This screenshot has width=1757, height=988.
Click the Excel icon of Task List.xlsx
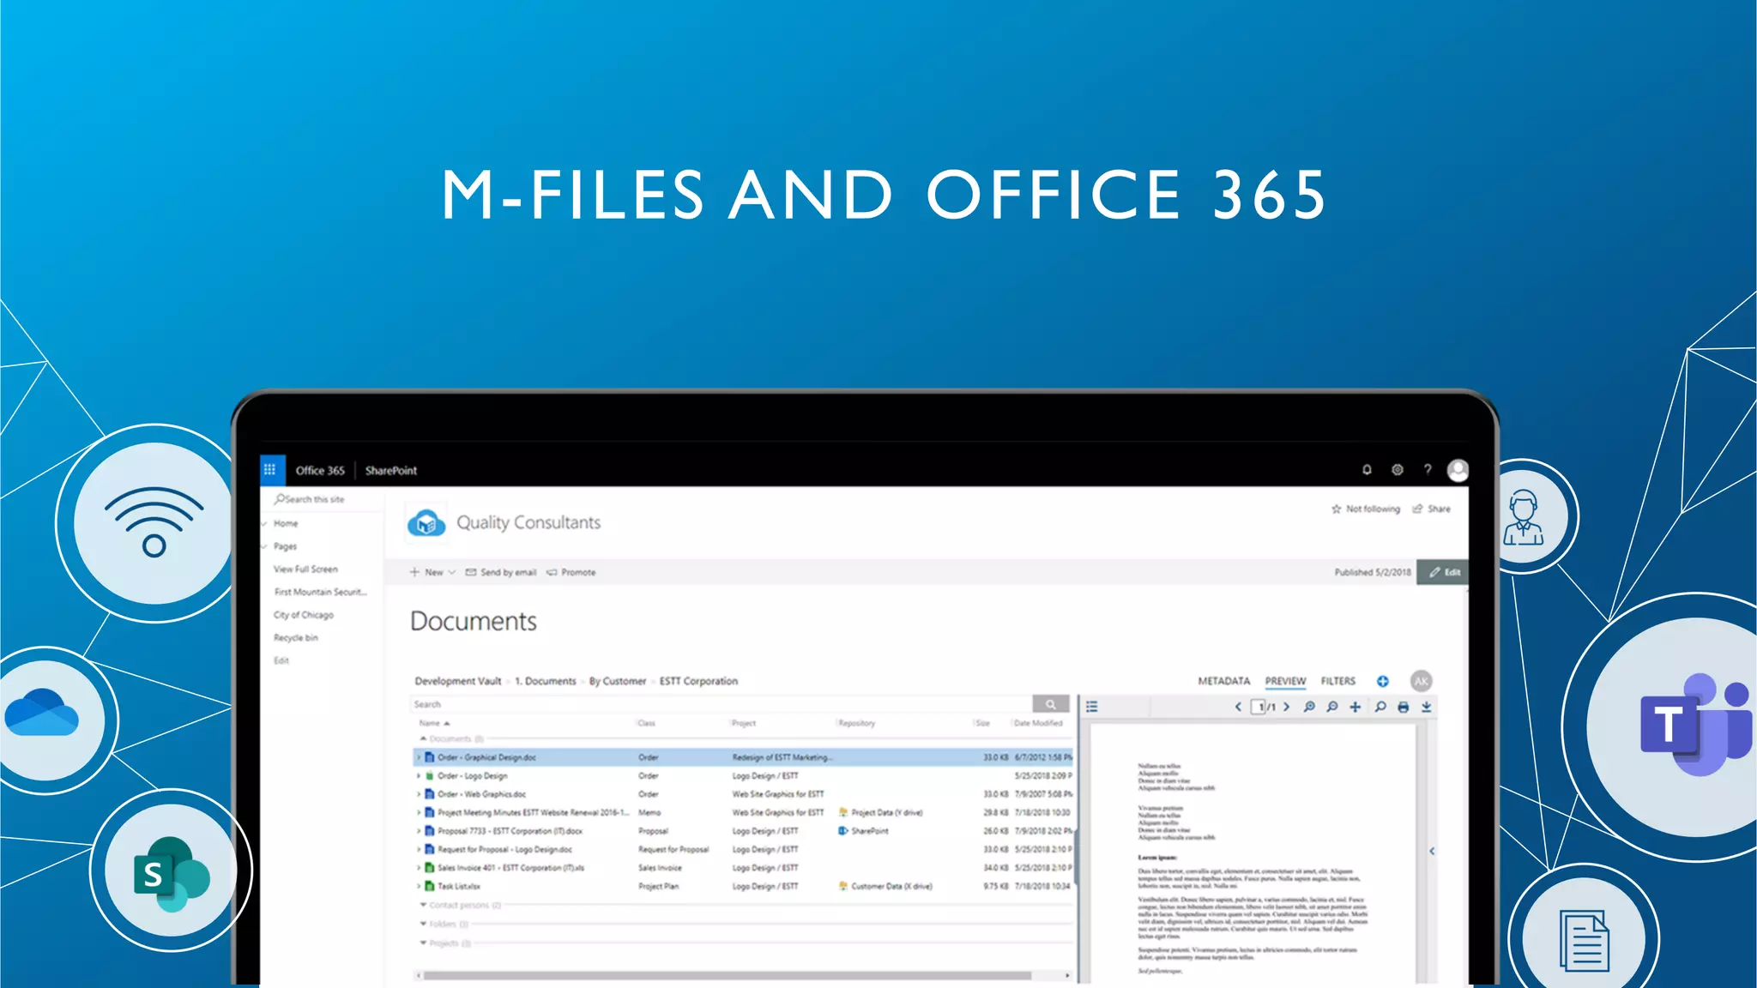[x=430, y=886]
